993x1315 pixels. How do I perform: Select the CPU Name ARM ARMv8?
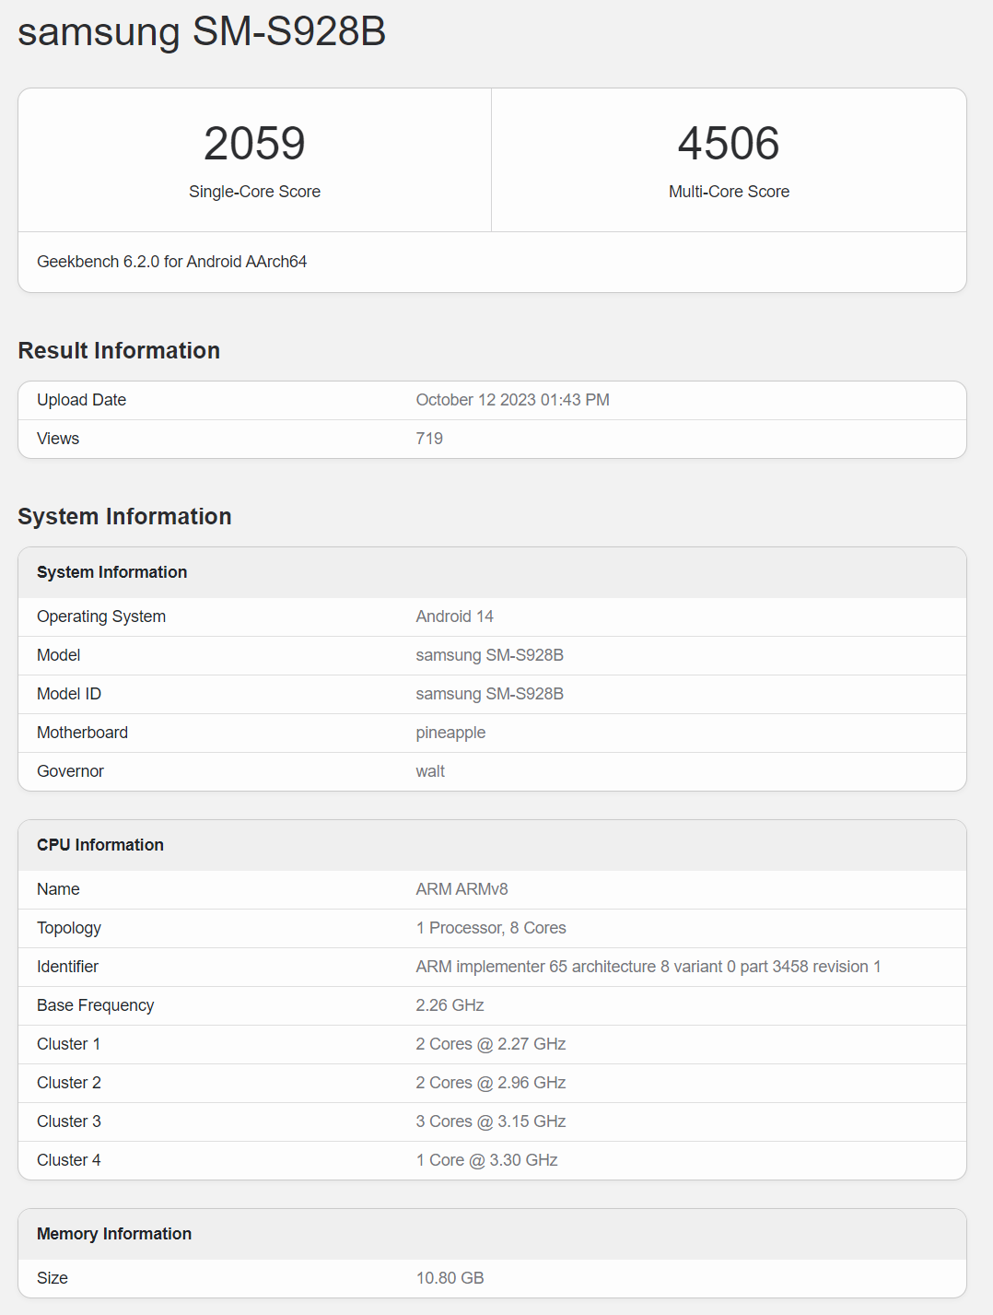click(x=461, y=888)
